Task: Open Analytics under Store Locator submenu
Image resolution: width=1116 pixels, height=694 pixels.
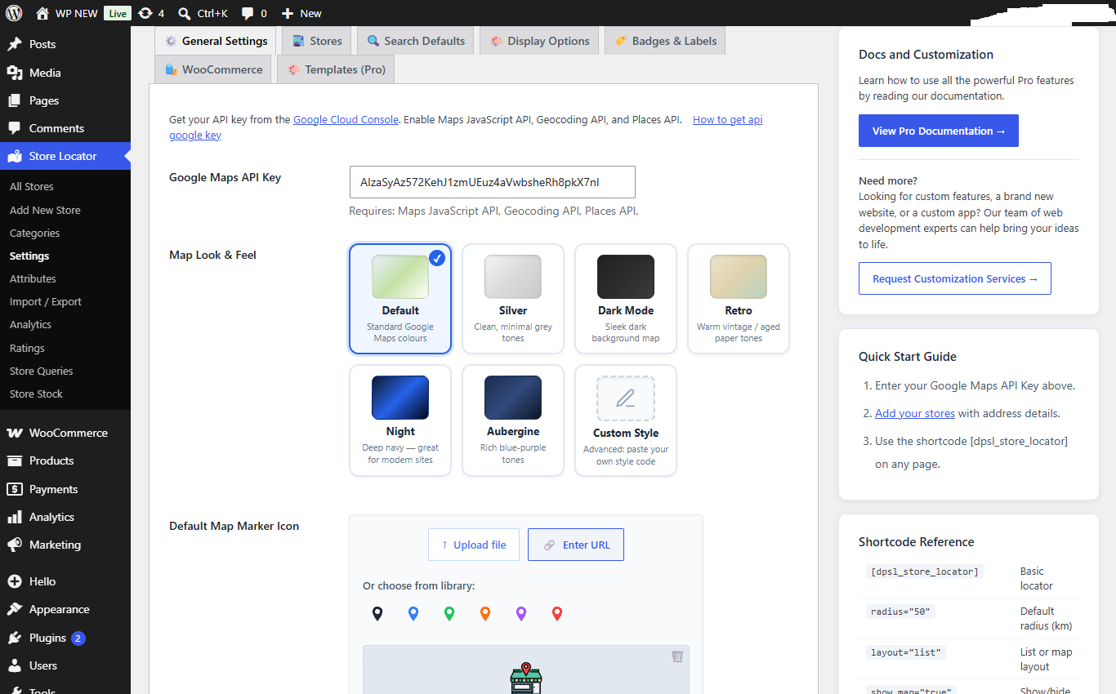Action: coord(30,324)
